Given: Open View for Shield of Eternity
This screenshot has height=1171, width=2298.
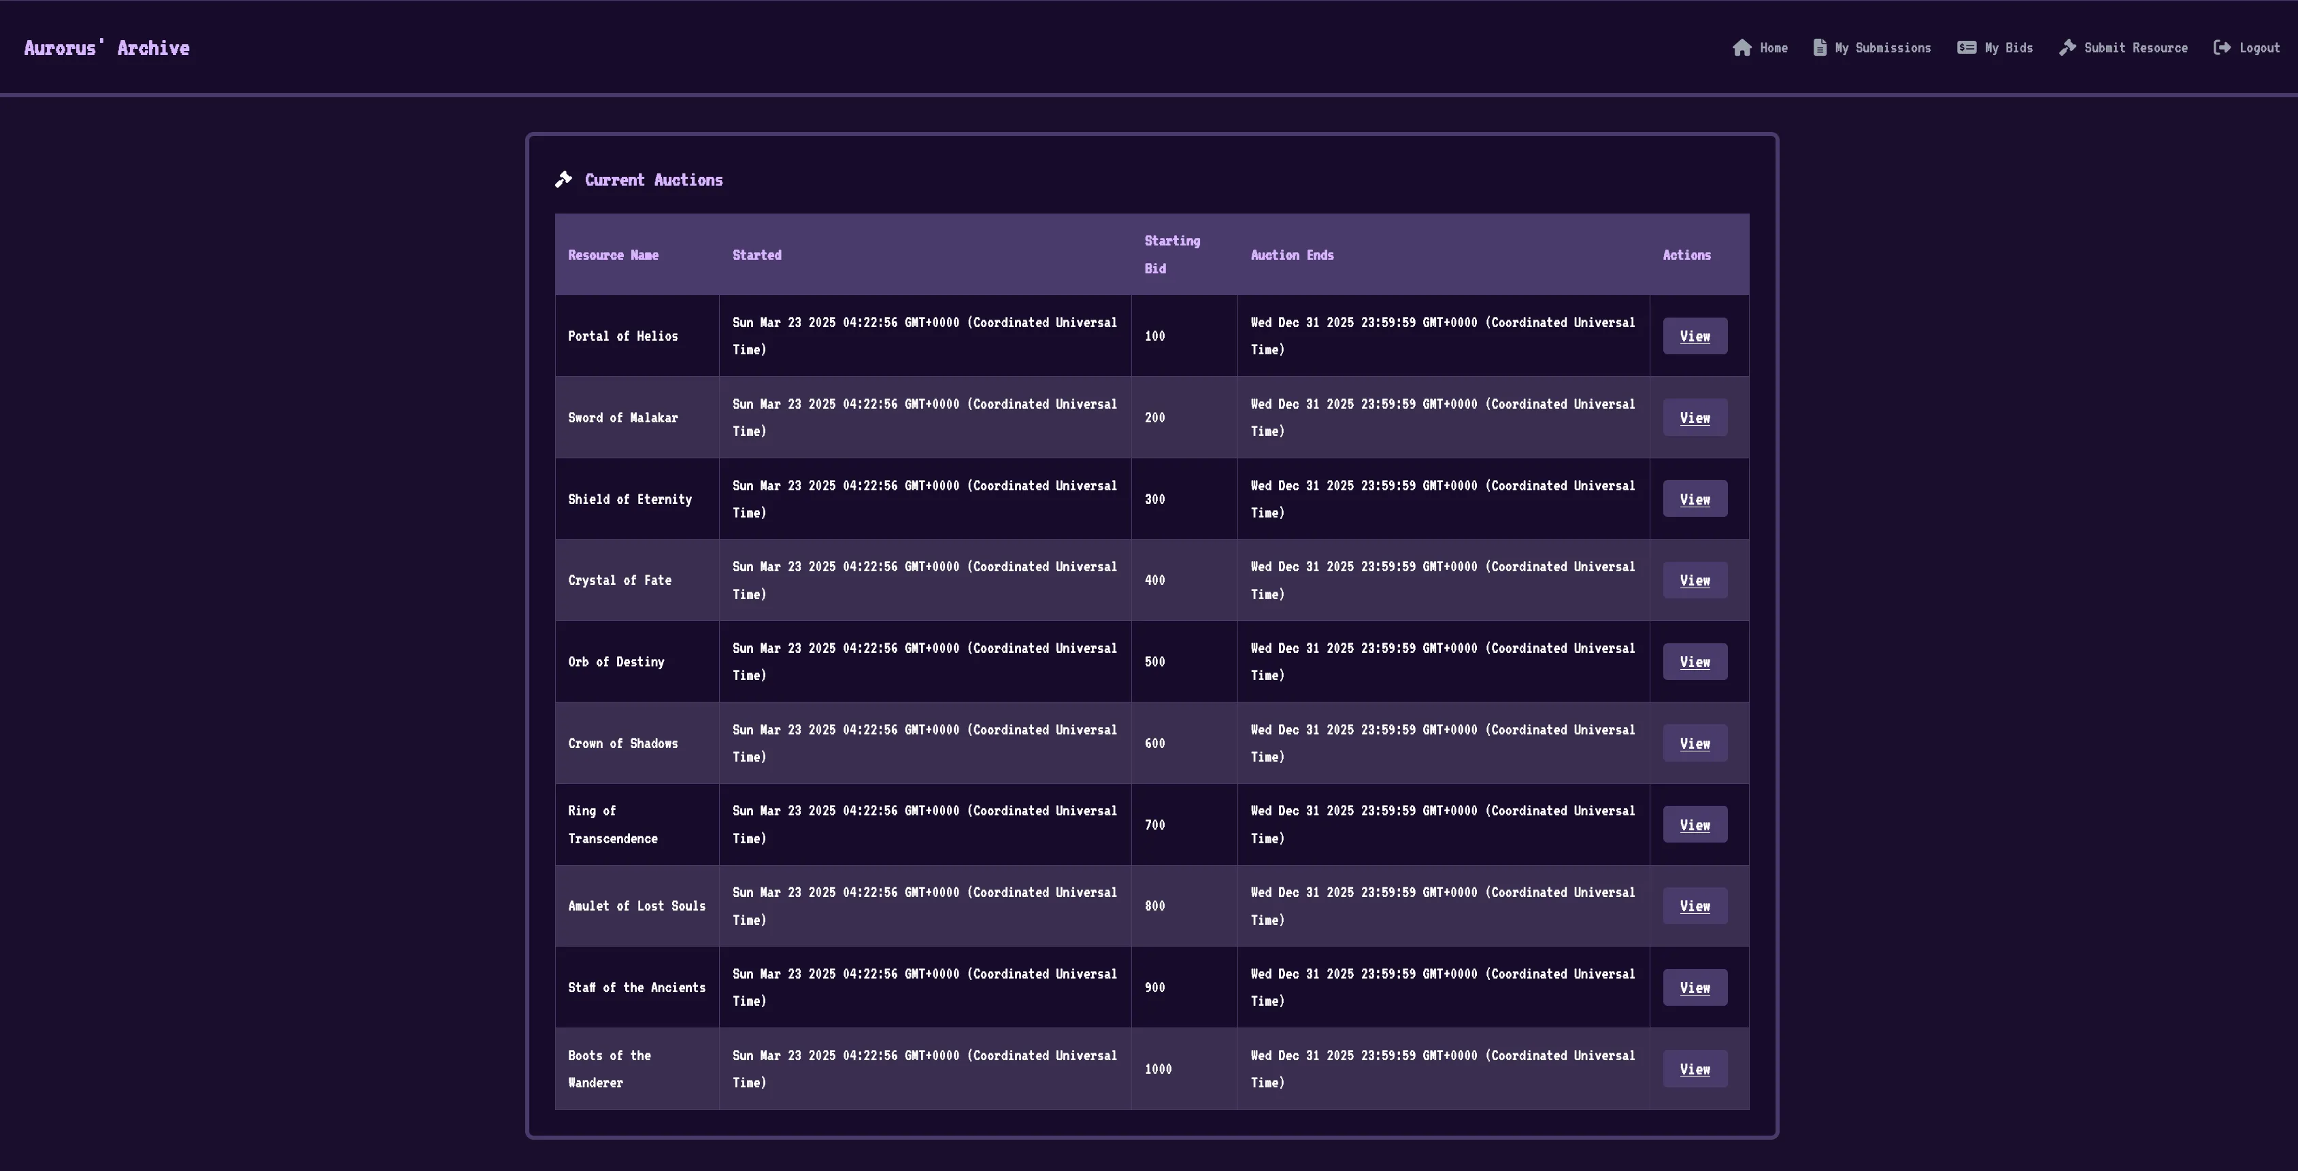Looking at the screenshot, I should coord(1694,499).
